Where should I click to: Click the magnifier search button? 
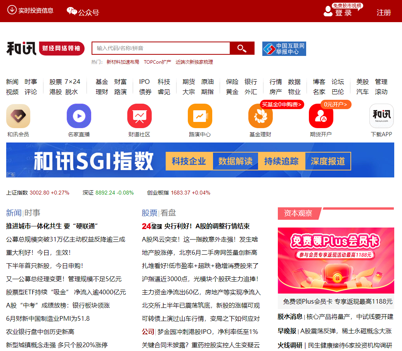click(x=242, y=48)
